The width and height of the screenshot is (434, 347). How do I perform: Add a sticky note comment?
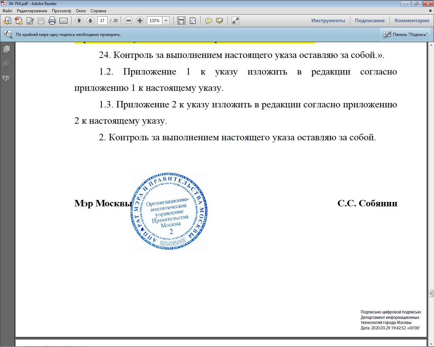coord(209,21)
